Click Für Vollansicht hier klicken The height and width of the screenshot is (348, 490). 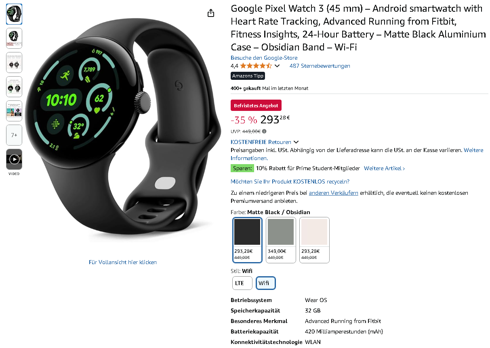pyautogui.click(x=123, y=262)
